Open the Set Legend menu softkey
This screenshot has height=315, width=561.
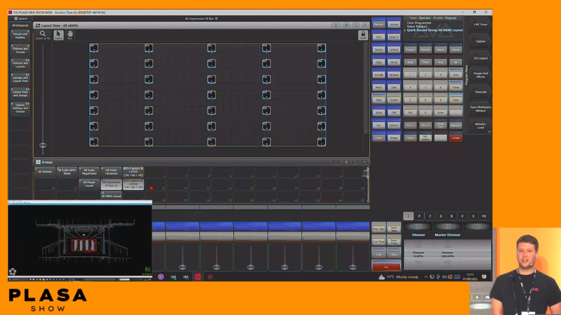pyautogui.click(x=480, y=58)
